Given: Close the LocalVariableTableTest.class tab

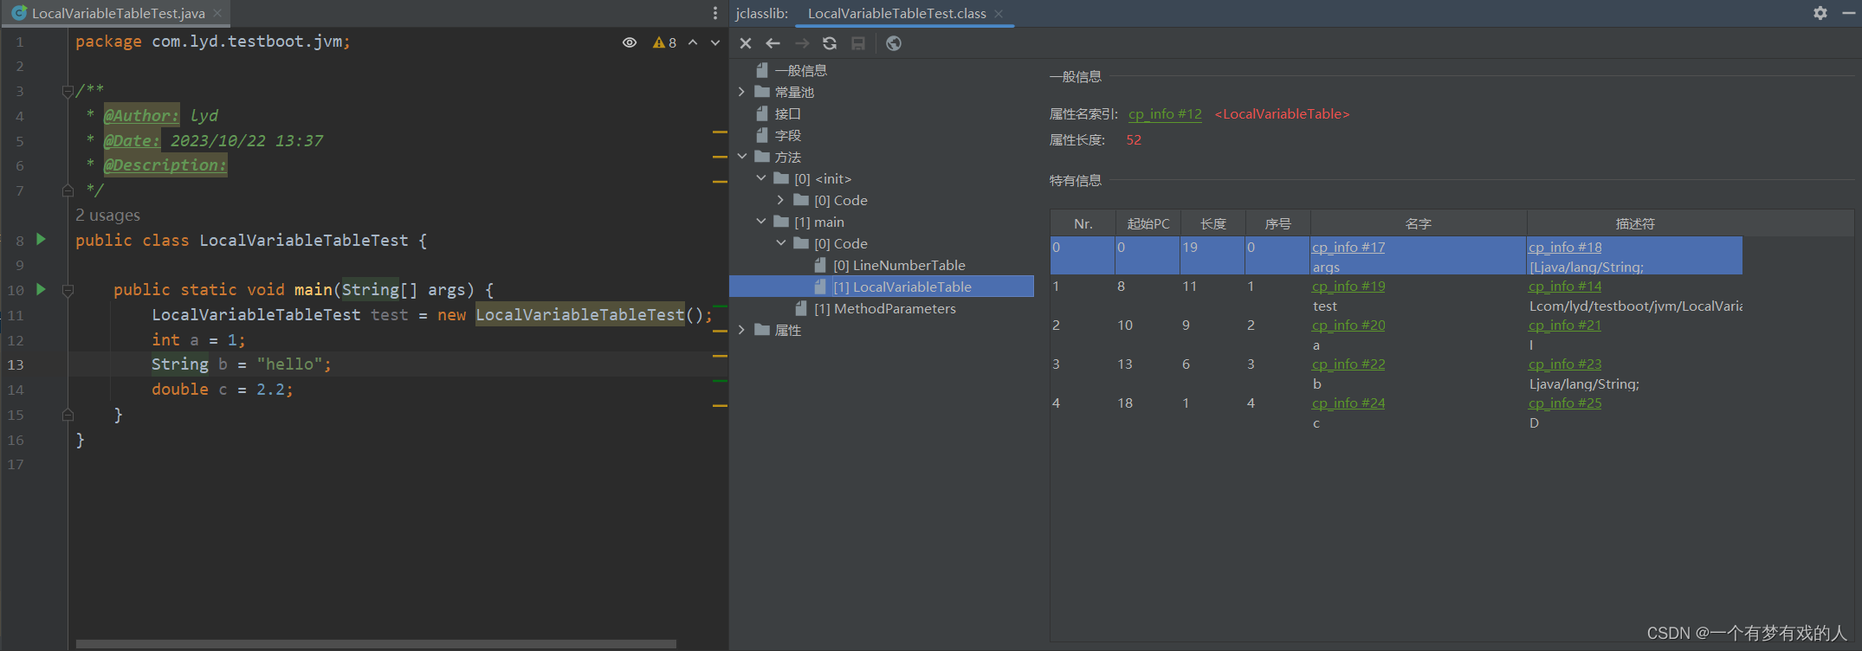Looking at the screenshot, I should click(x=999, y=13).
